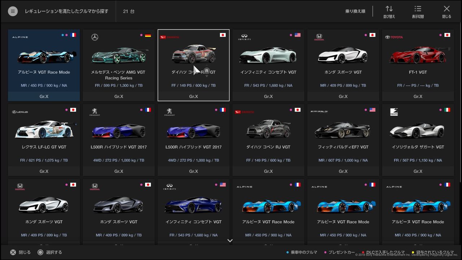462x260 pixels.
Task: Expand the list using the down arrow chevron
Action: [230, 240]
